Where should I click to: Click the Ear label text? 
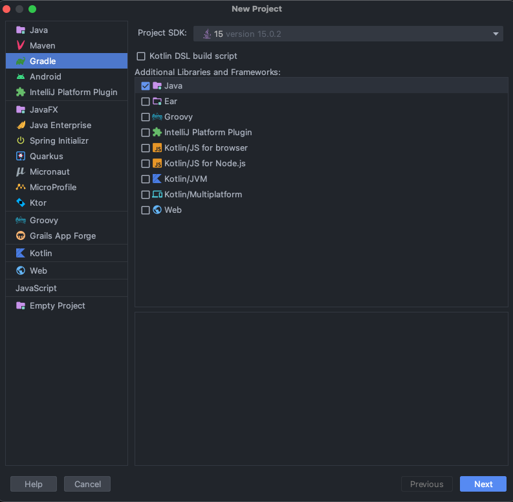click(x=171, y=102)
